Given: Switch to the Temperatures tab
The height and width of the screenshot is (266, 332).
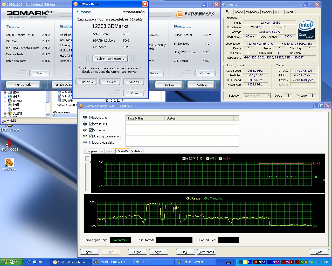Looking at the screenshot, I should 94,151.
